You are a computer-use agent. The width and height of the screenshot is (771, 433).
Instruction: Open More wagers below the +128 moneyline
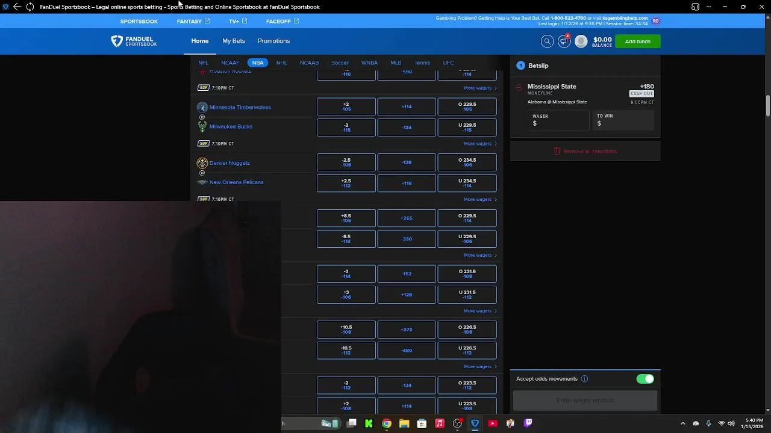click(480, 311)
